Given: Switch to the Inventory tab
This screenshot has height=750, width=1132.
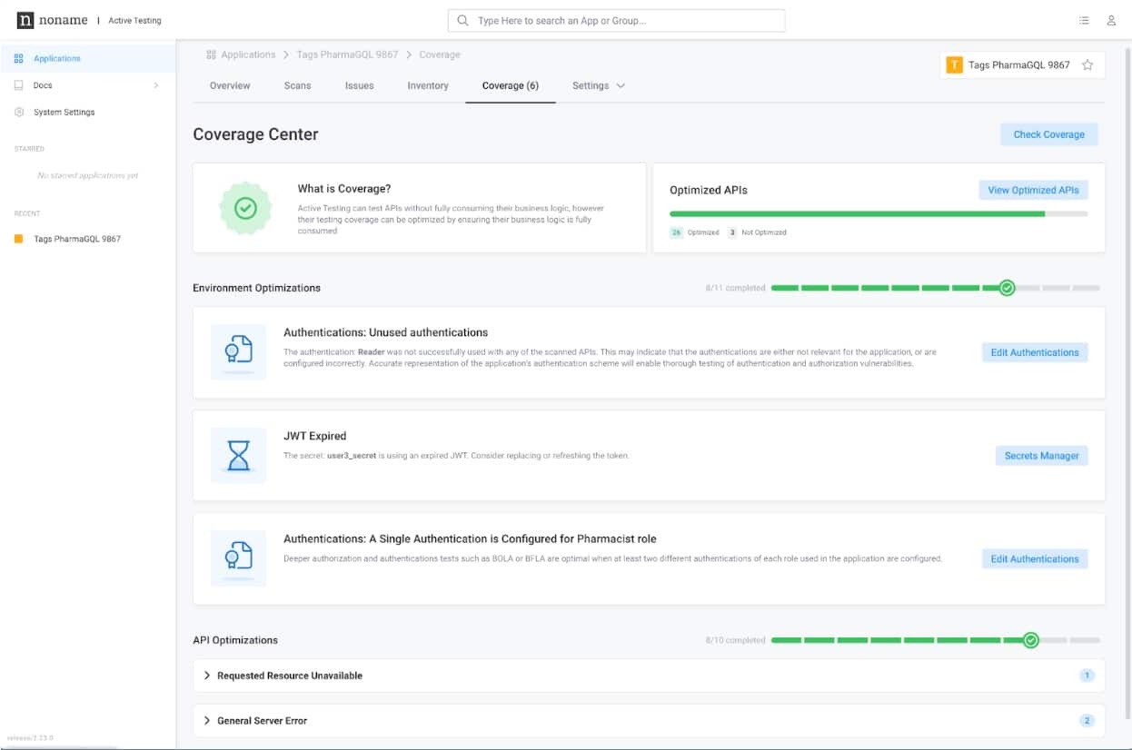Looking at the screenshot, I should tap(428, 85).
